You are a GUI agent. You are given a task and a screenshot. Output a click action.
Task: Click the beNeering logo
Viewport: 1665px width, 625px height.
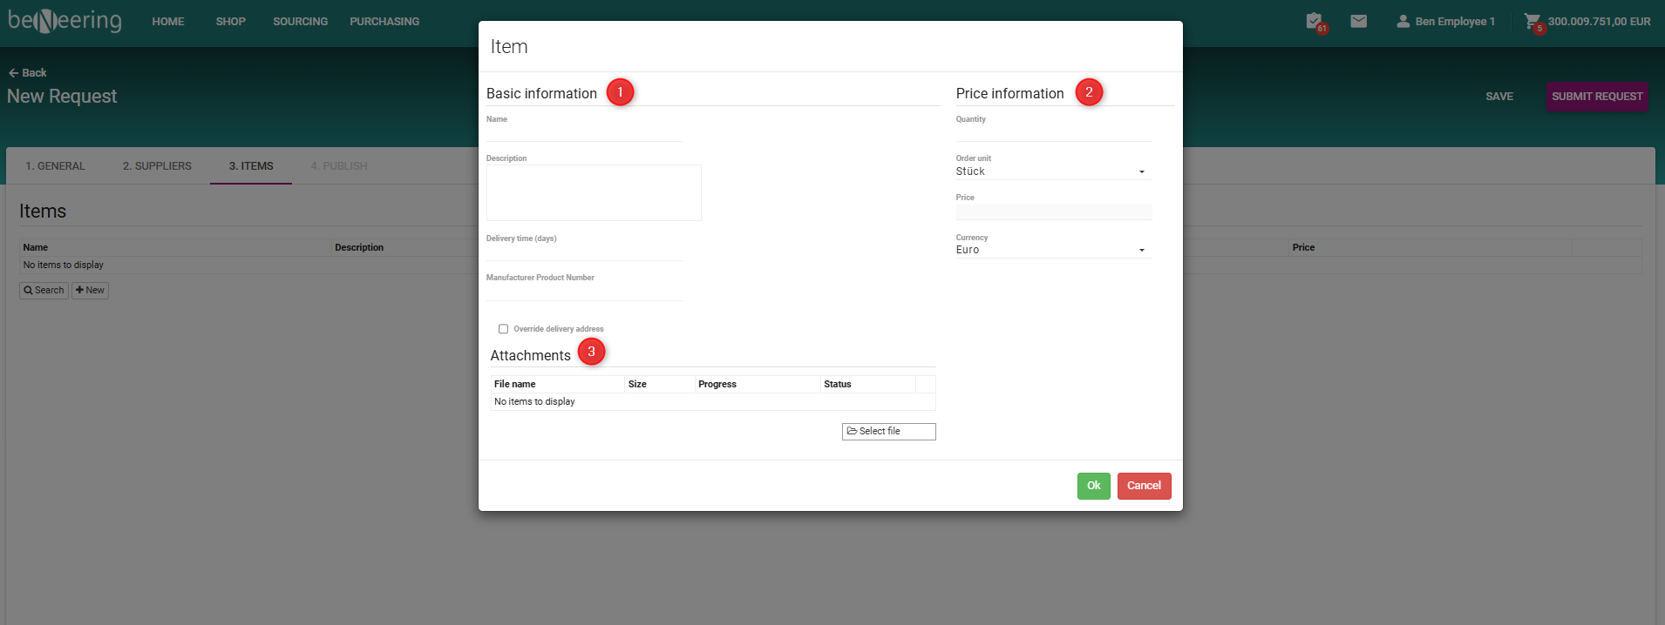[x=65, y=21]
